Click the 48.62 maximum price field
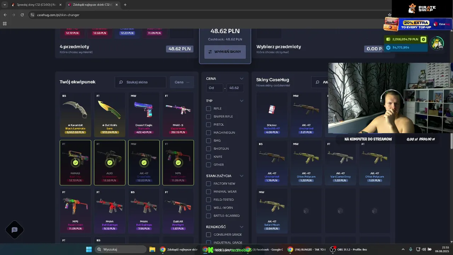Viewport: 453px width, 255px height. [x=235, y=88]
